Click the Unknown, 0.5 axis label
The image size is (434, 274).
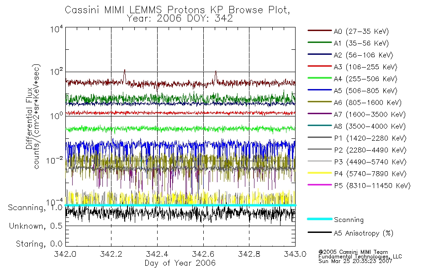36,226
